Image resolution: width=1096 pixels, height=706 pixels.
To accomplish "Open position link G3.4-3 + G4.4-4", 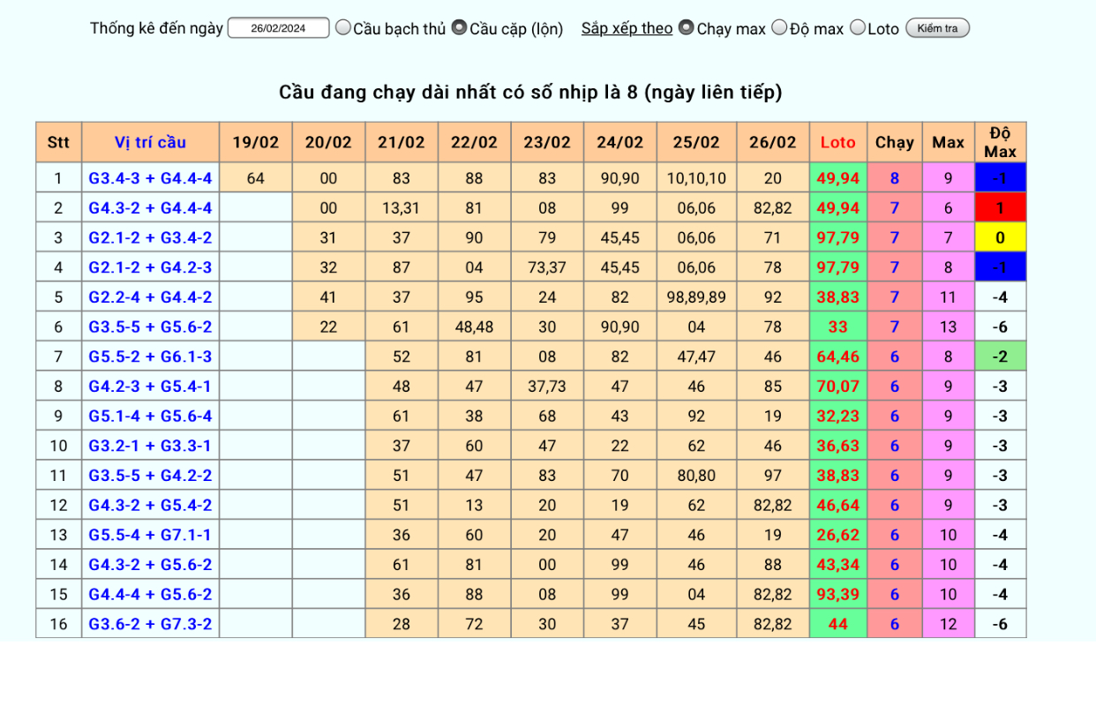I will [150, 178].
